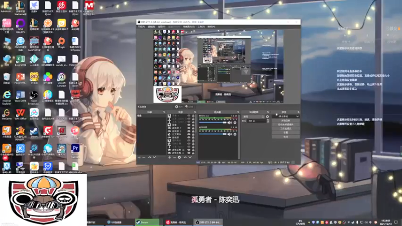Toggle the lock for the 图像 source
402x226 pixels.
[x=193, y=125]
